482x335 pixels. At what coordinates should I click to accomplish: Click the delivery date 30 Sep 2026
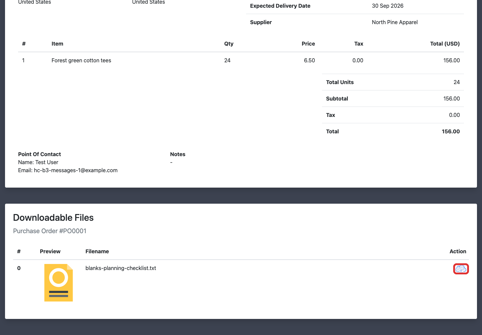388,6
